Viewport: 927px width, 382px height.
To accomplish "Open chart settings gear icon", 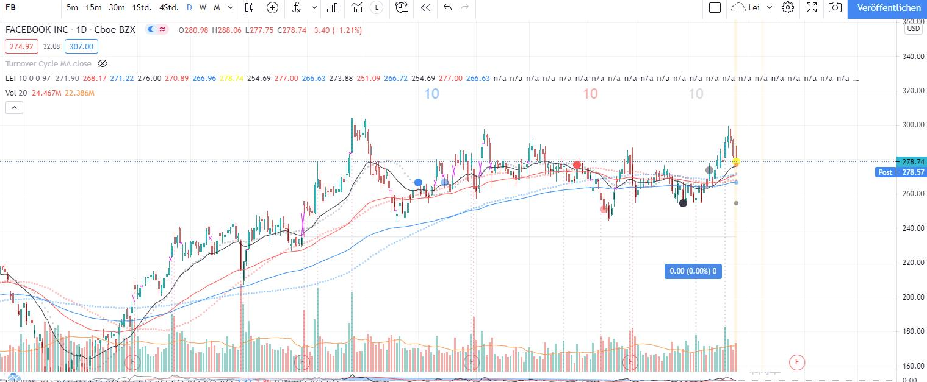I will (x=788, y=7).
